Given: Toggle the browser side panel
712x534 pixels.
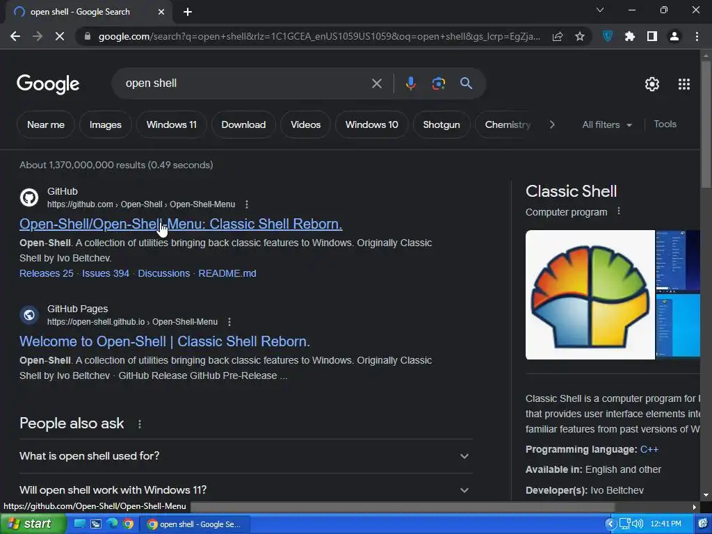Looking at the screenshot, I should click(x=652, y=36).
